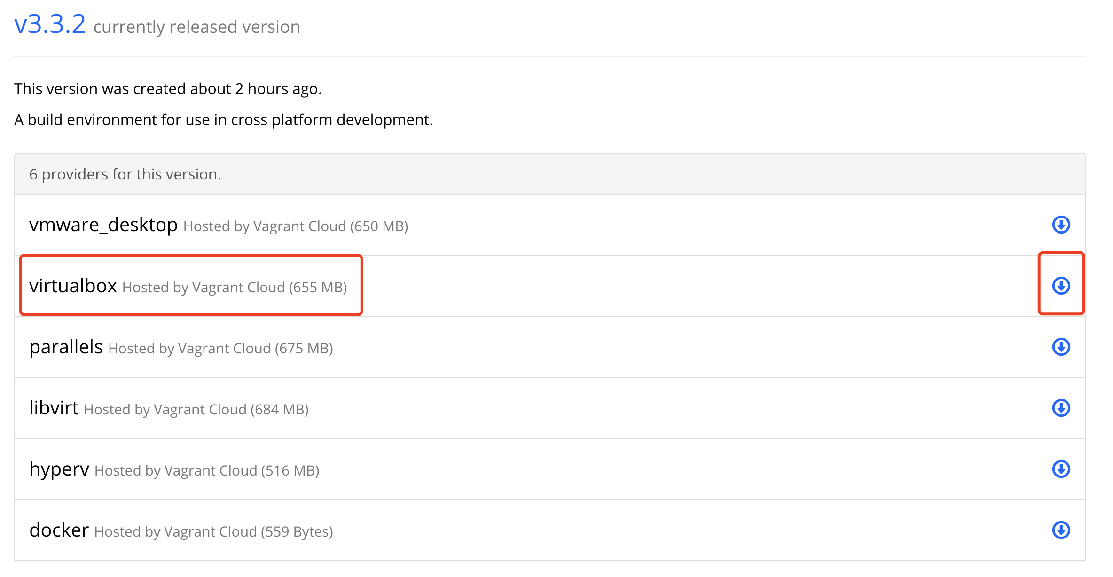
Task: Download the hyperv provider box
Action: point(1061,469)
